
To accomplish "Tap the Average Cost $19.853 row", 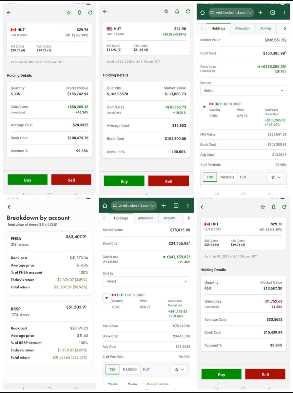I will click(146, 125).
